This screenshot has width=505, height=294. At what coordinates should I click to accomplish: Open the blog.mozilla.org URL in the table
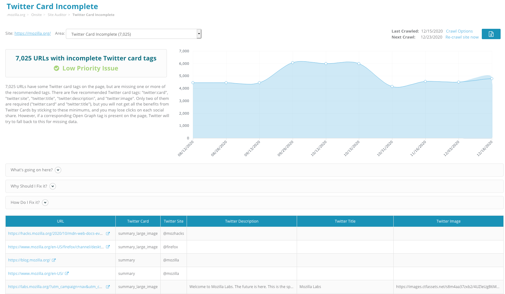(x=29, y=260)
